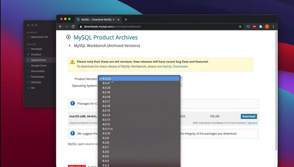Open Macintosh HD in Finder sidebar

click(39, 37)
